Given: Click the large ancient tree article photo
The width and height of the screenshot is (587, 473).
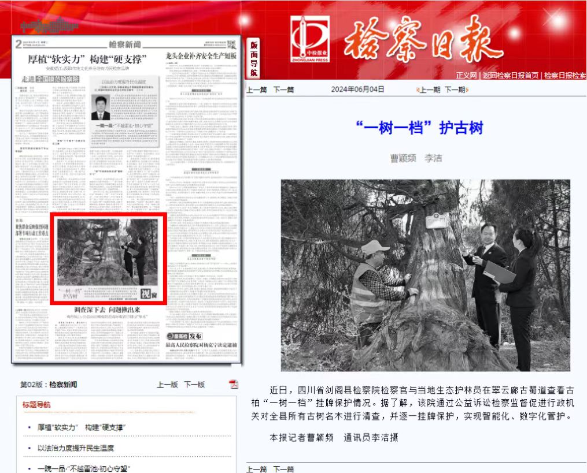Looking at the screenshot, I should coord(425,275).
